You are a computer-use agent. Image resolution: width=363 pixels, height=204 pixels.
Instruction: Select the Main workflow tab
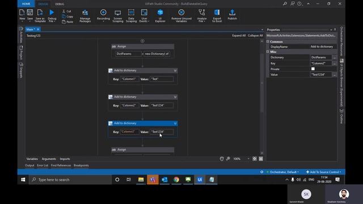[x=30, y=29]
